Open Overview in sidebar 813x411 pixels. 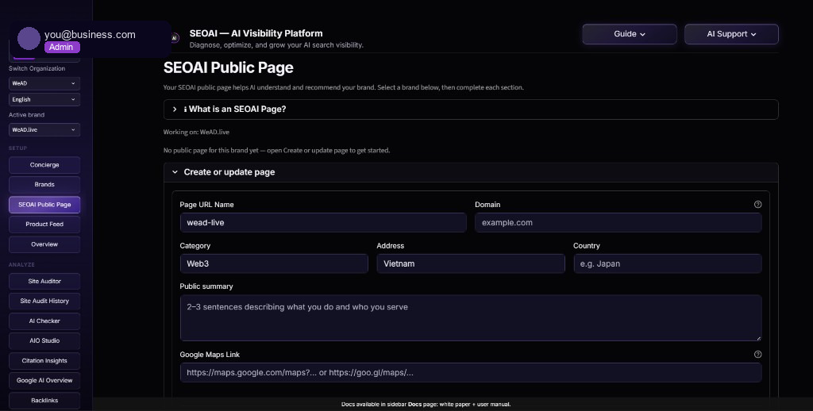pyautogui.click(x=44, y=244)
